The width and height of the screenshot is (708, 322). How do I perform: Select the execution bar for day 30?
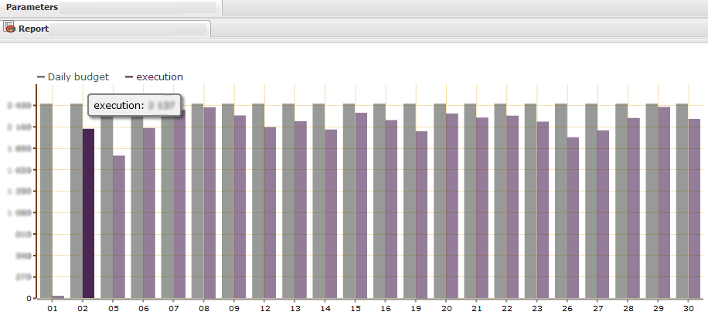pos(694,208)
